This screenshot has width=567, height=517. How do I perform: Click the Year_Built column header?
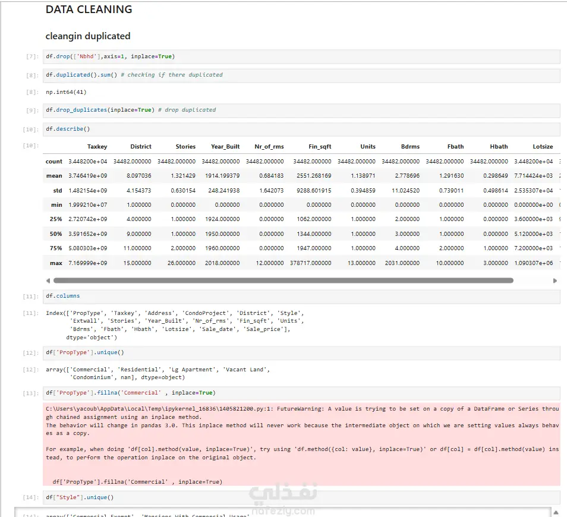point(225,147)
